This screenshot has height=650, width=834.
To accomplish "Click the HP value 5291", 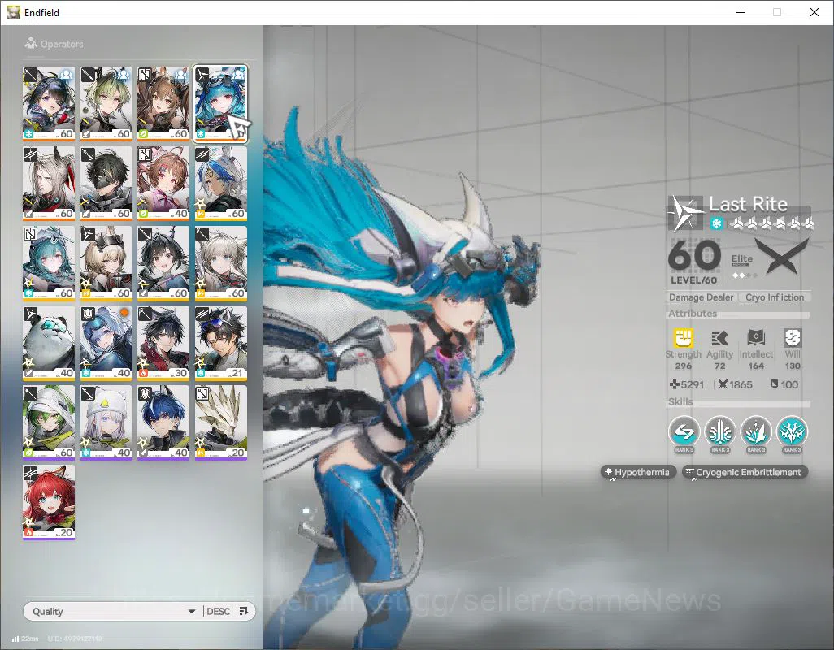I will [x=692, y=384].
